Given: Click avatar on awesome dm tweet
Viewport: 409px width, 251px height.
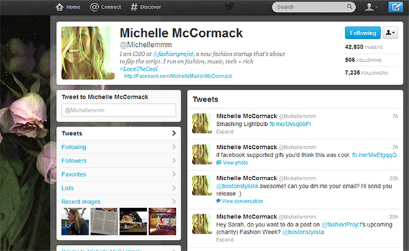Looking at the screenshot, I should (x=202, y=186).
